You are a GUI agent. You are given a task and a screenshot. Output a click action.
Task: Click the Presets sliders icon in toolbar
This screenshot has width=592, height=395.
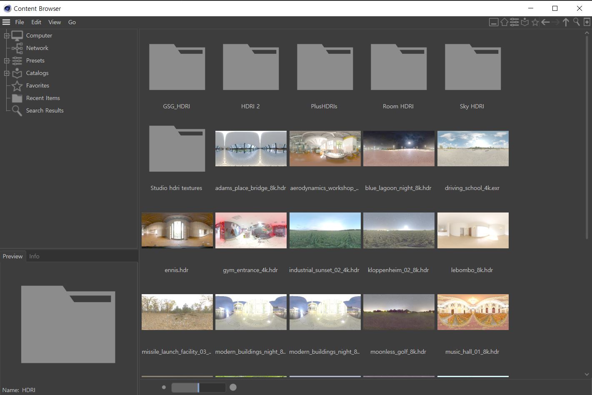point(515,22)
